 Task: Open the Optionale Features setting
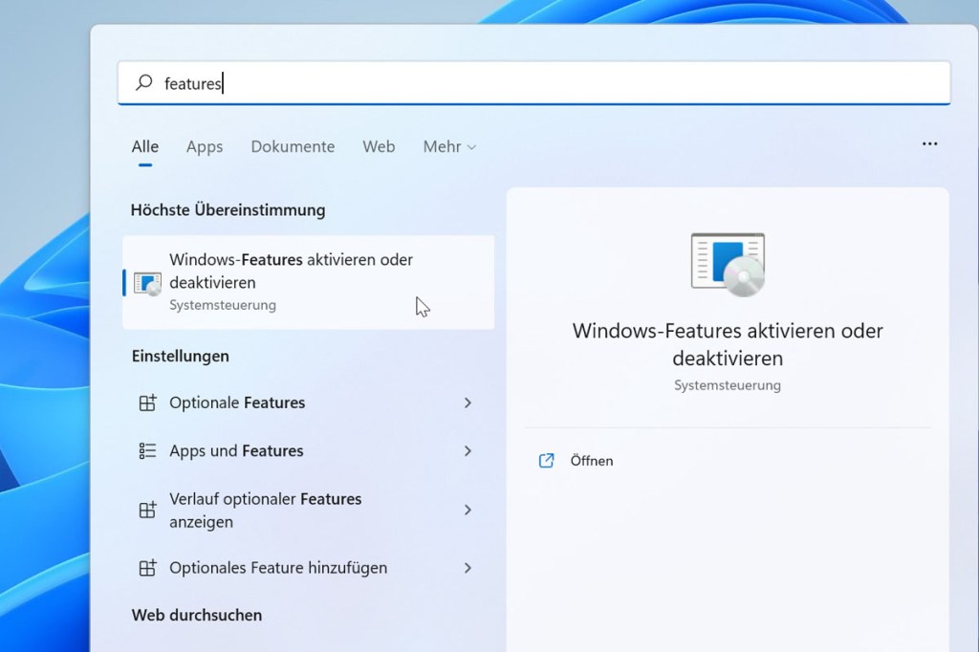309,402
